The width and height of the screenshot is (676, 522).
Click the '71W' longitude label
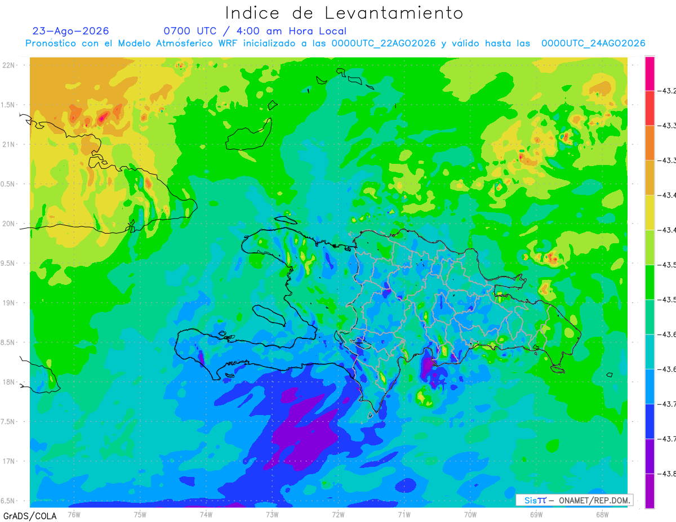pyautogui.click(x=404, y=514)
